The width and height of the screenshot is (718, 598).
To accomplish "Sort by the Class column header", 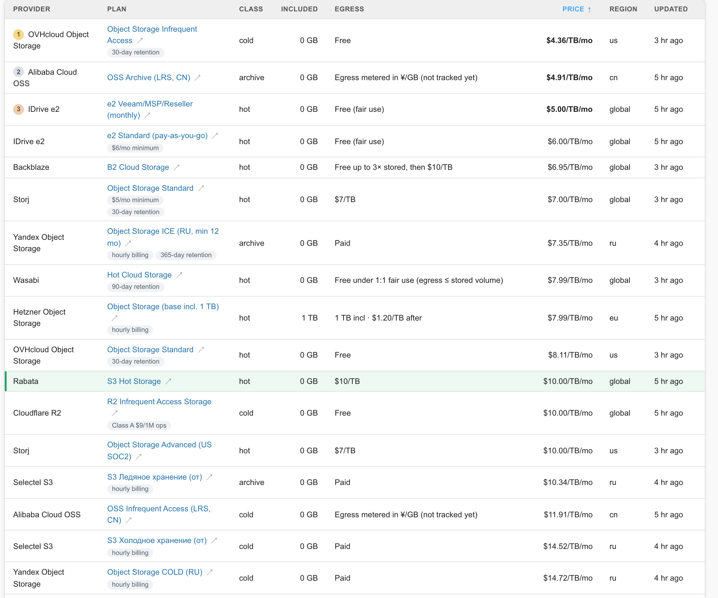I will coord(251,9).
